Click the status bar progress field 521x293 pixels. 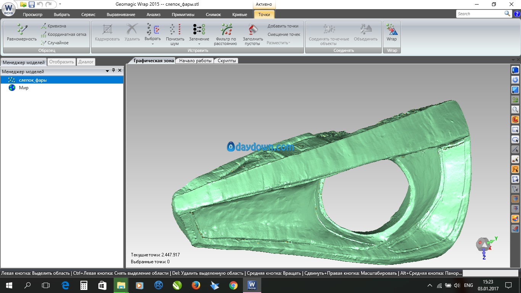490,273
